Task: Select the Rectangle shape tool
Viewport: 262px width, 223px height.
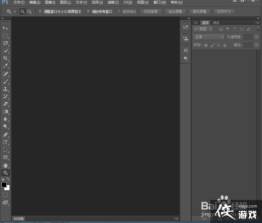Action: (x=5, y=157)
